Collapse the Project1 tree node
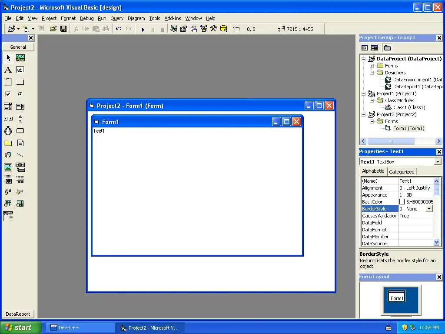The width and height of the screenshot is (445, 334). pyautogui.click(x=363, y=94)
